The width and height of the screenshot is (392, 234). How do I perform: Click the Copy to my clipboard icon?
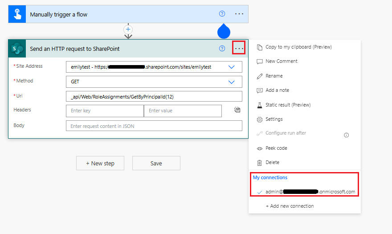(260, 47)
